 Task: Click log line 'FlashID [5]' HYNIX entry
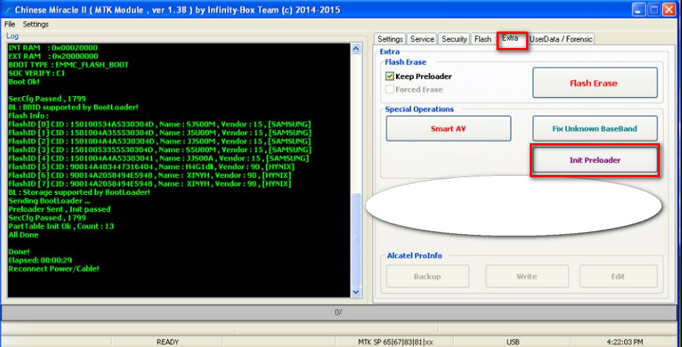click(151, 167)
